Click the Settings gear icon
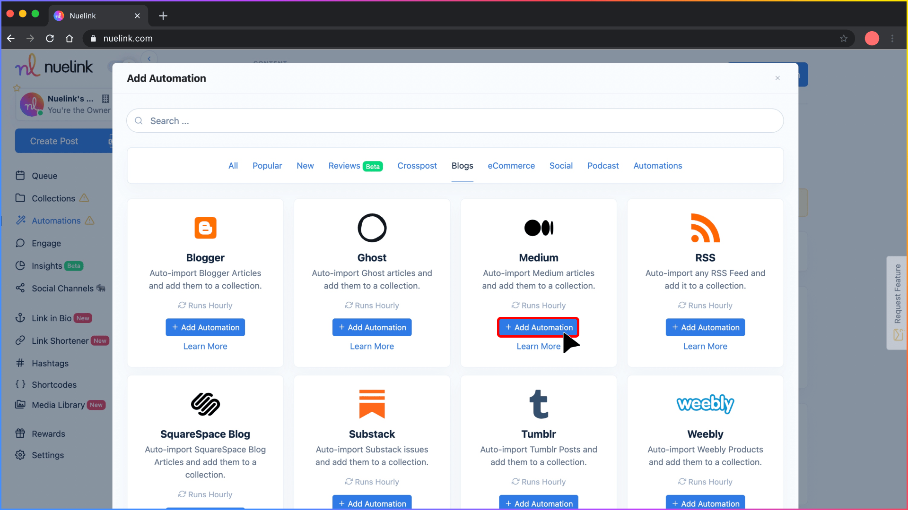Viewport: 908px width, 510px height. click(x=20, y=455)
